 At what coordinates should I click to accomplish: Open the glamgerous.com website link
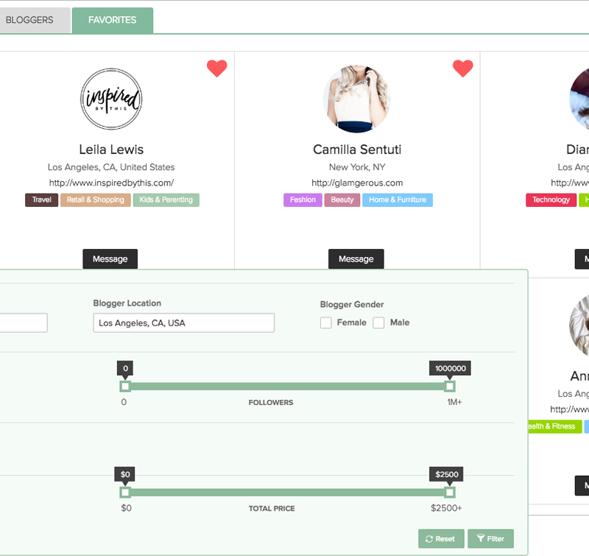coord(357,183)
